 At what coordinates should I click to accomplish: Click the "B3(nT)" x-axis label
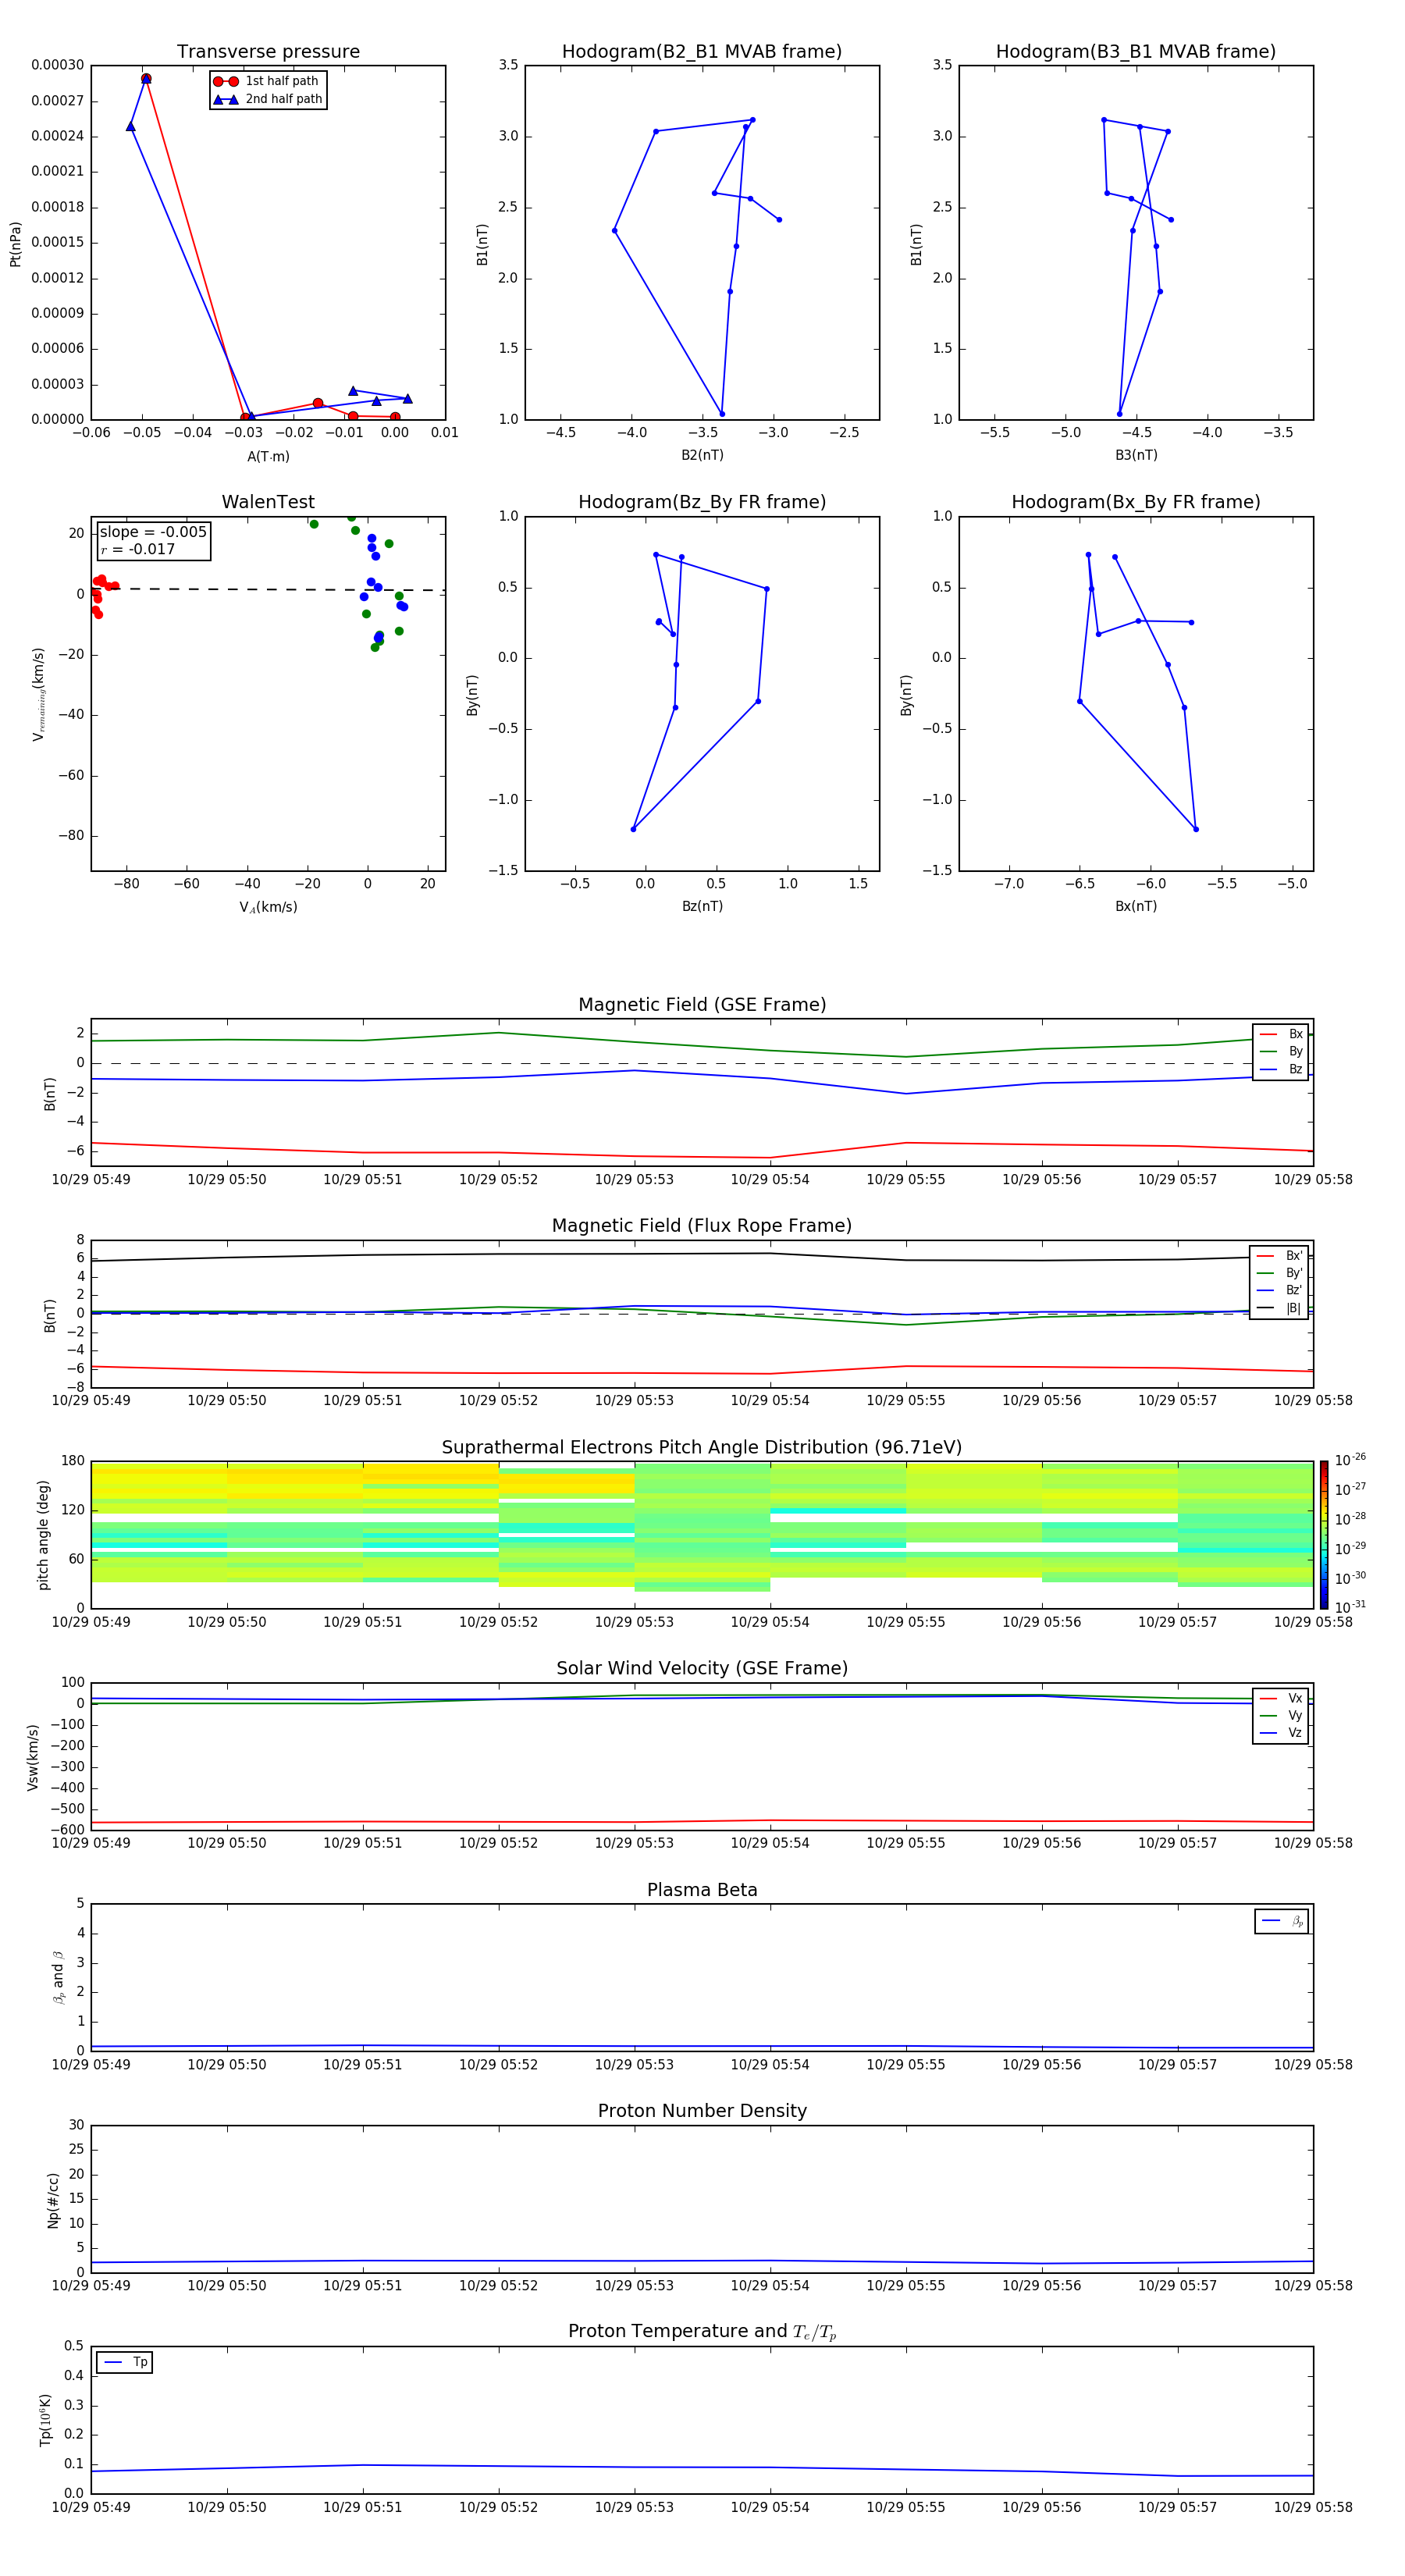click(1136, 455)
